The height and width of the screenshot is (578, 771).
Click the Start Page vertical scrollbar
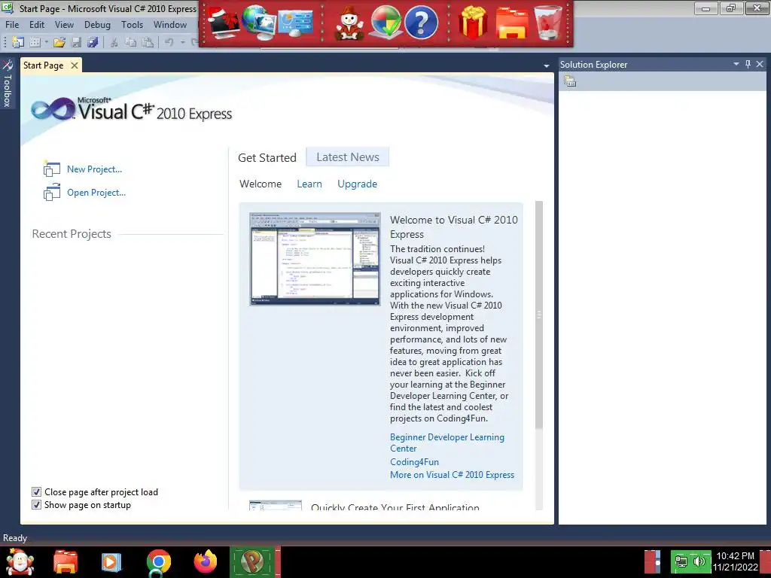539,315
